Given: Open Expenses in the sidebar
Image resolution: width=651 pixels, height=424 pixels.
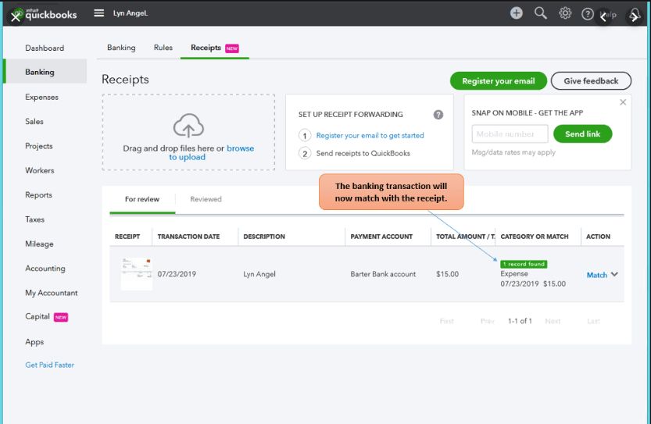Looking at the screenshot, I should [x=41, y=97].
